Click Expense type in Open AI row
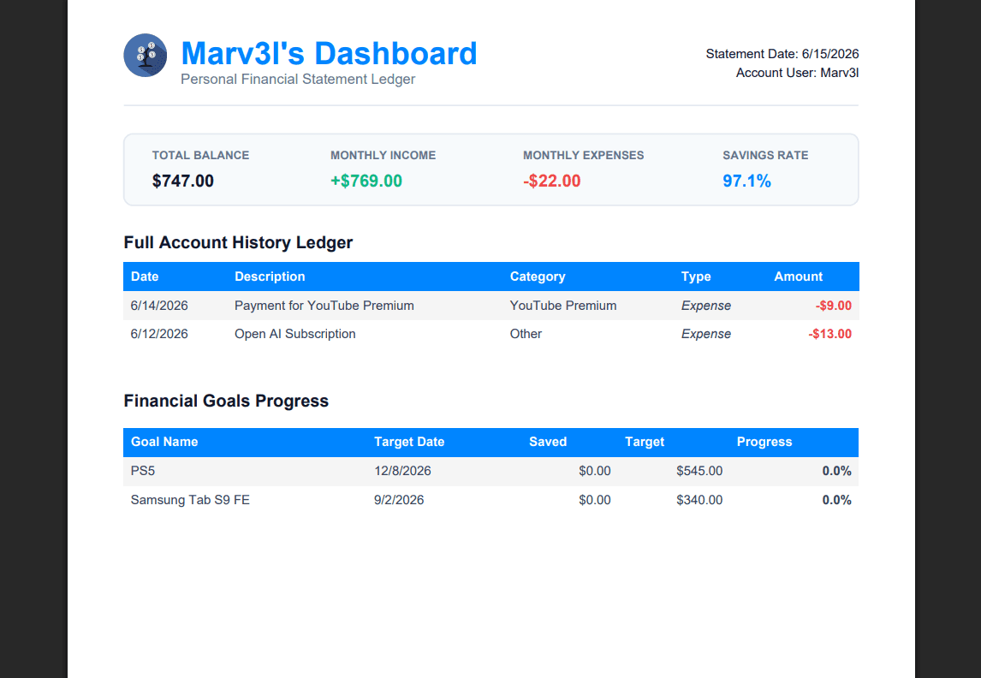The height and width of the screenshot is (678, 981). tap(705, 334)
